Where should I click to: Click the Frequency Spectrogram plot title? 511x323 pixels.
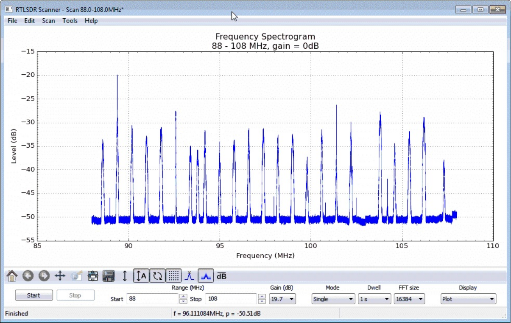(265, 37)
